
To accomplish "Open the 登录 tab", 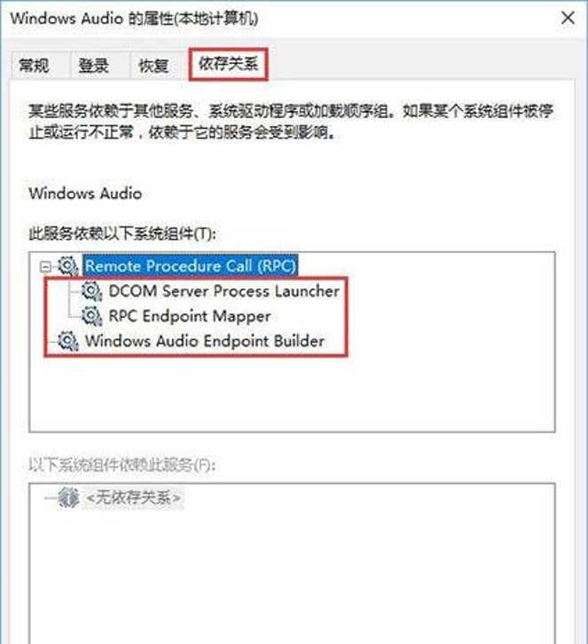I will click(94, 66).
